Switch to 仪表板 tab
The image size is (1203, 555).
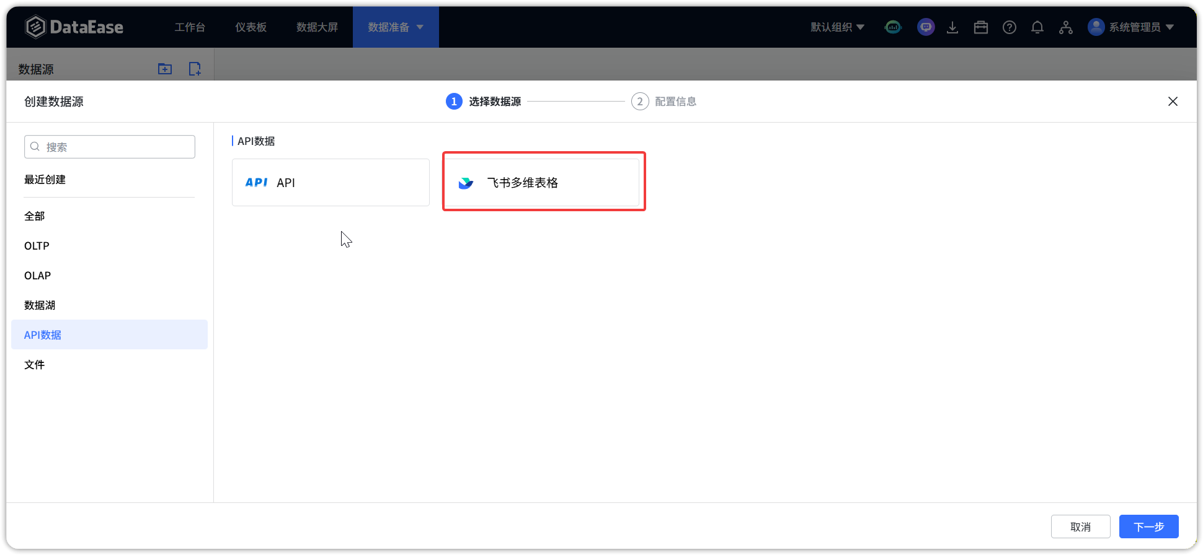click(251, 27)
